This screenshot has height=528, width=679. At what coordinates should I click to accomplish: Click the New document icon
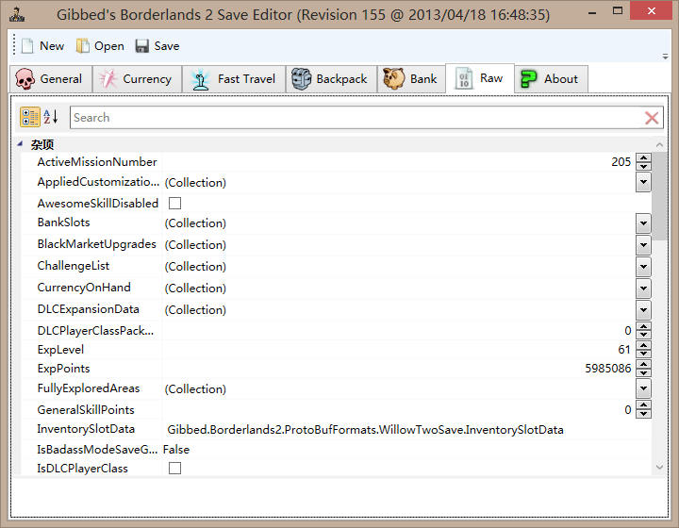point(27,46)
